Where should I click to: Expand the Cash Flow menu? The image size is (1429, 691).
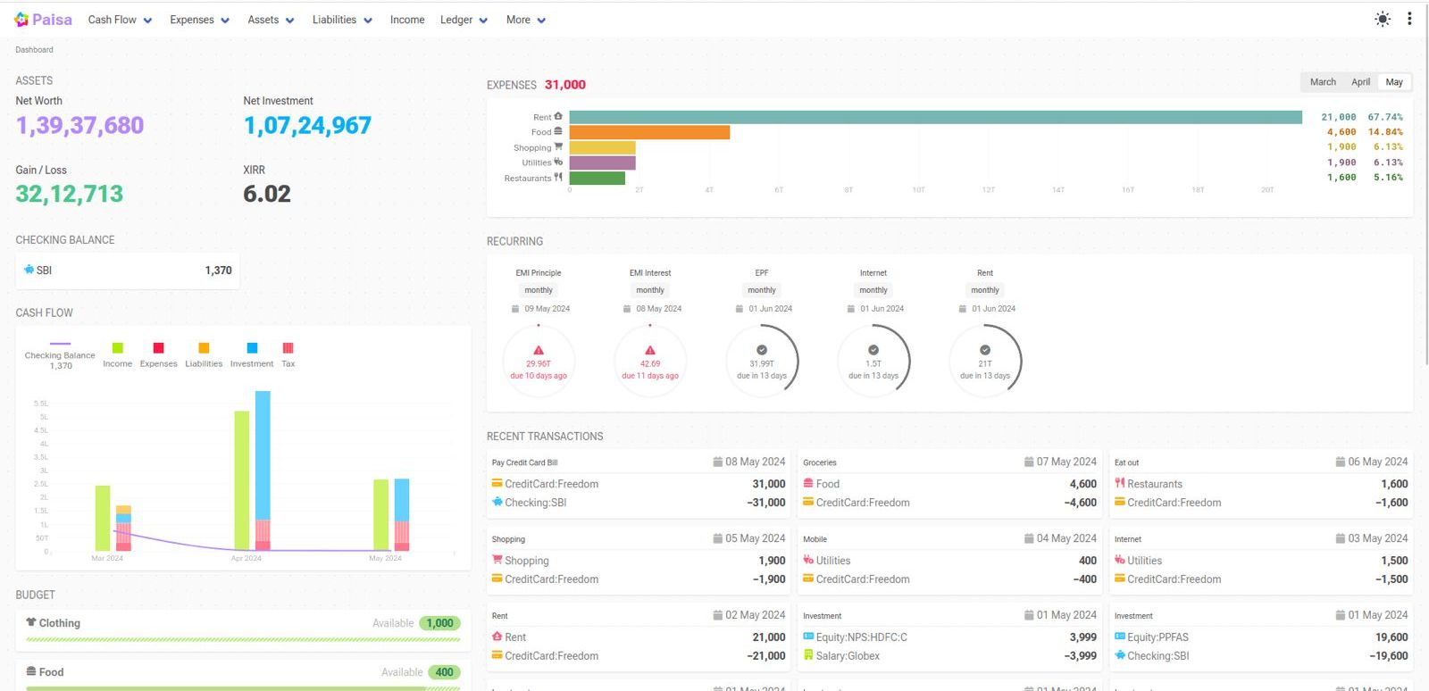[120, 20]
